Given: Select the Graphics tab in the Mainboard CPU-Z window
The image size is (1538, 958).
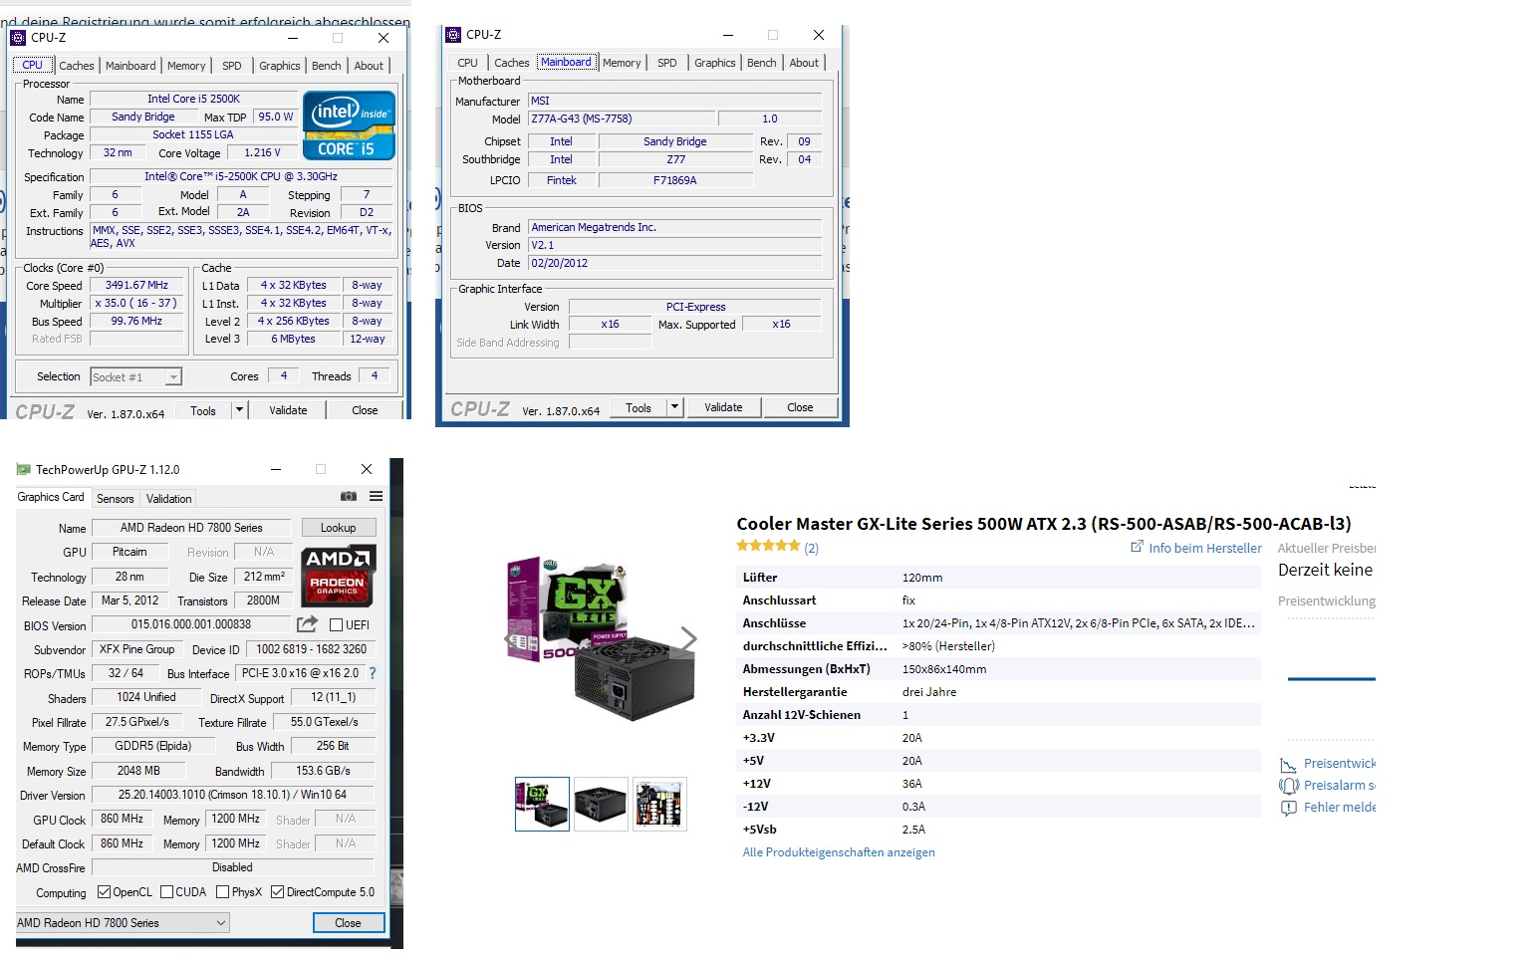Looking at the screenshot, I should 715,63.
